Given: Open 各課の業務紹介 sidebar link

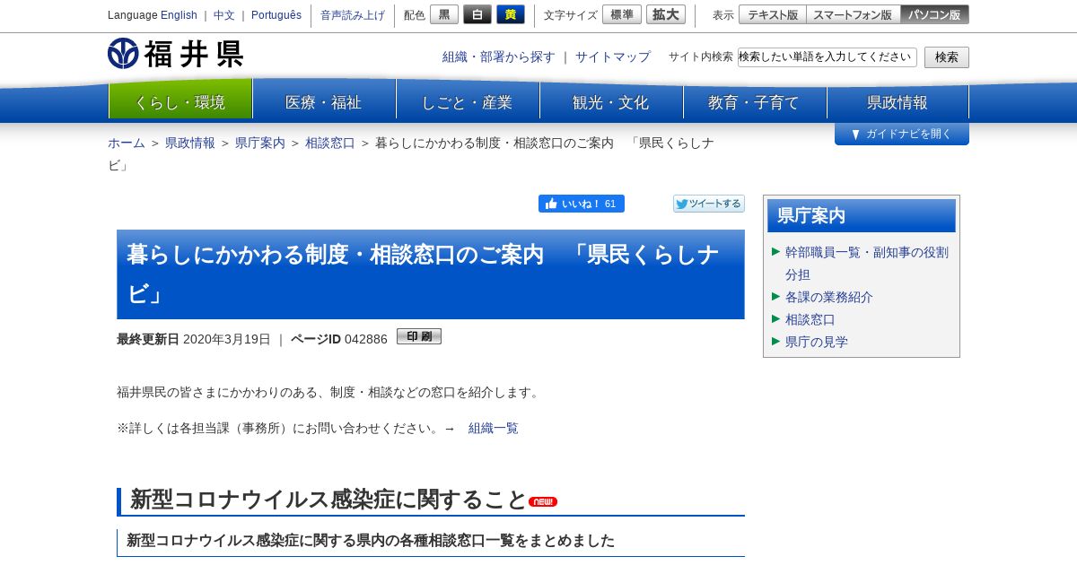Looking at the screenshot, I should click(829, 297).
